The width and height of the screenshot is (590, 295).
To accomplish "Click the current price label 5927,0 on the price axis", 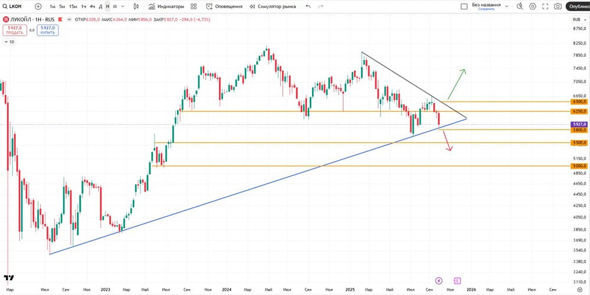I will (578, 124).
